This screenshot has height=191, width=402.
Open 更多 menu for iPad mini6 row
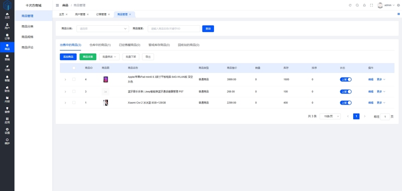click(381, 79)
